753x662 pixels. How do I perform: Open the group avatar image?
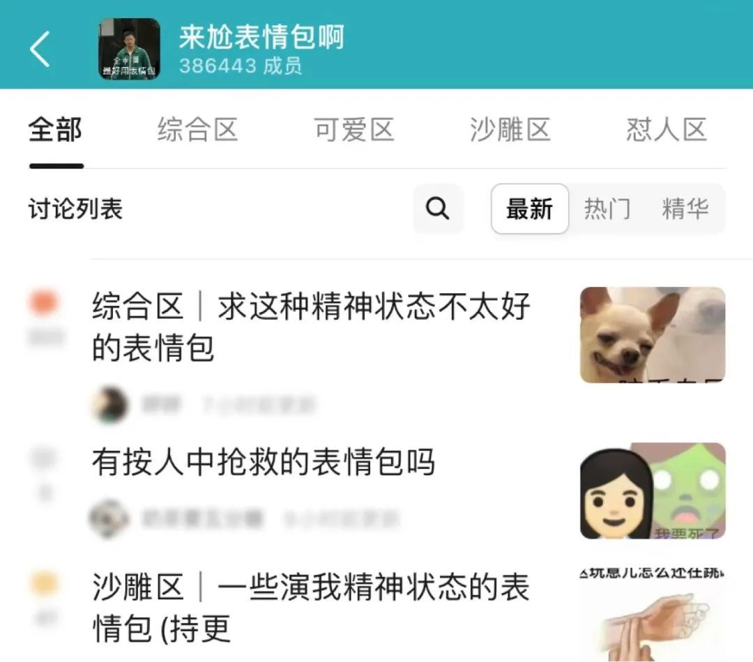click(x=129, y=49)
